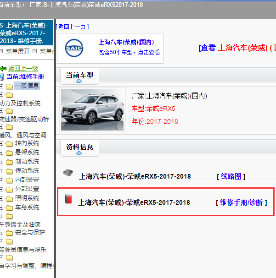Open the 维修手册/诊断 link
The height and width of the screenshot is (278, 276).
242,202
